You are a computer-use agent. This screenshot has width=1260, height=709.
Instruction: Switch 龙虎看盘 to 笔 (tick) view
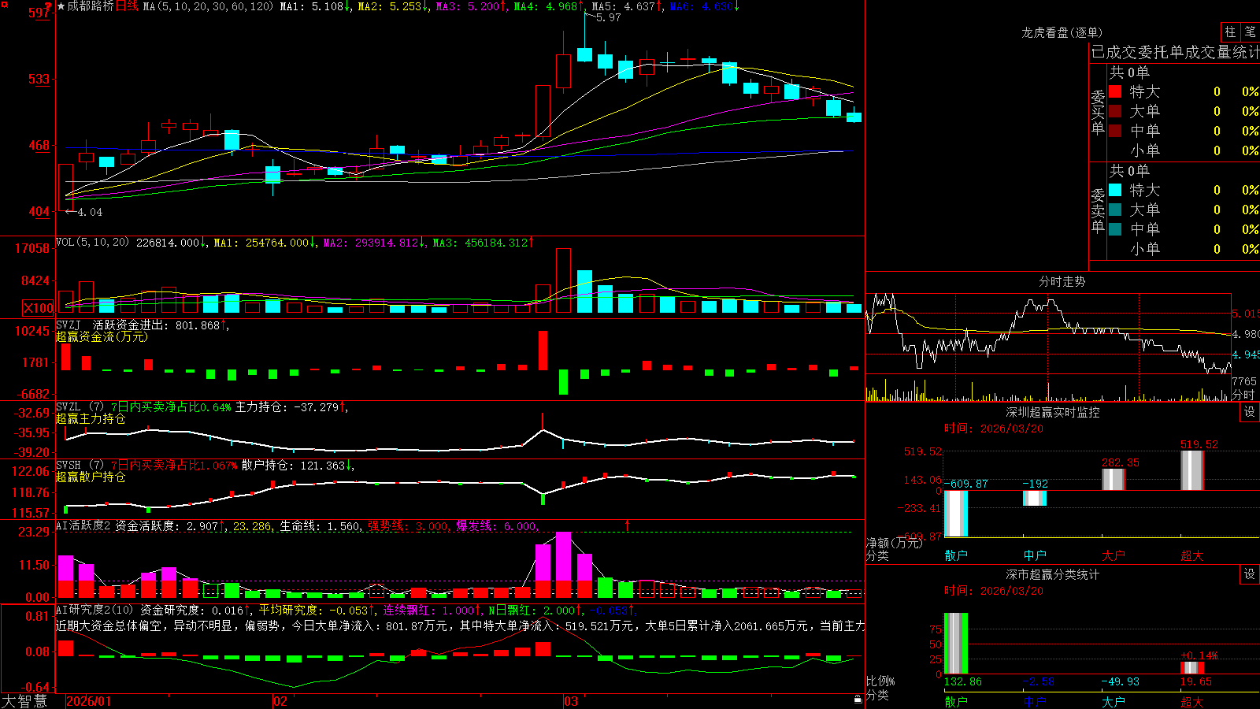coord(1250,32)
